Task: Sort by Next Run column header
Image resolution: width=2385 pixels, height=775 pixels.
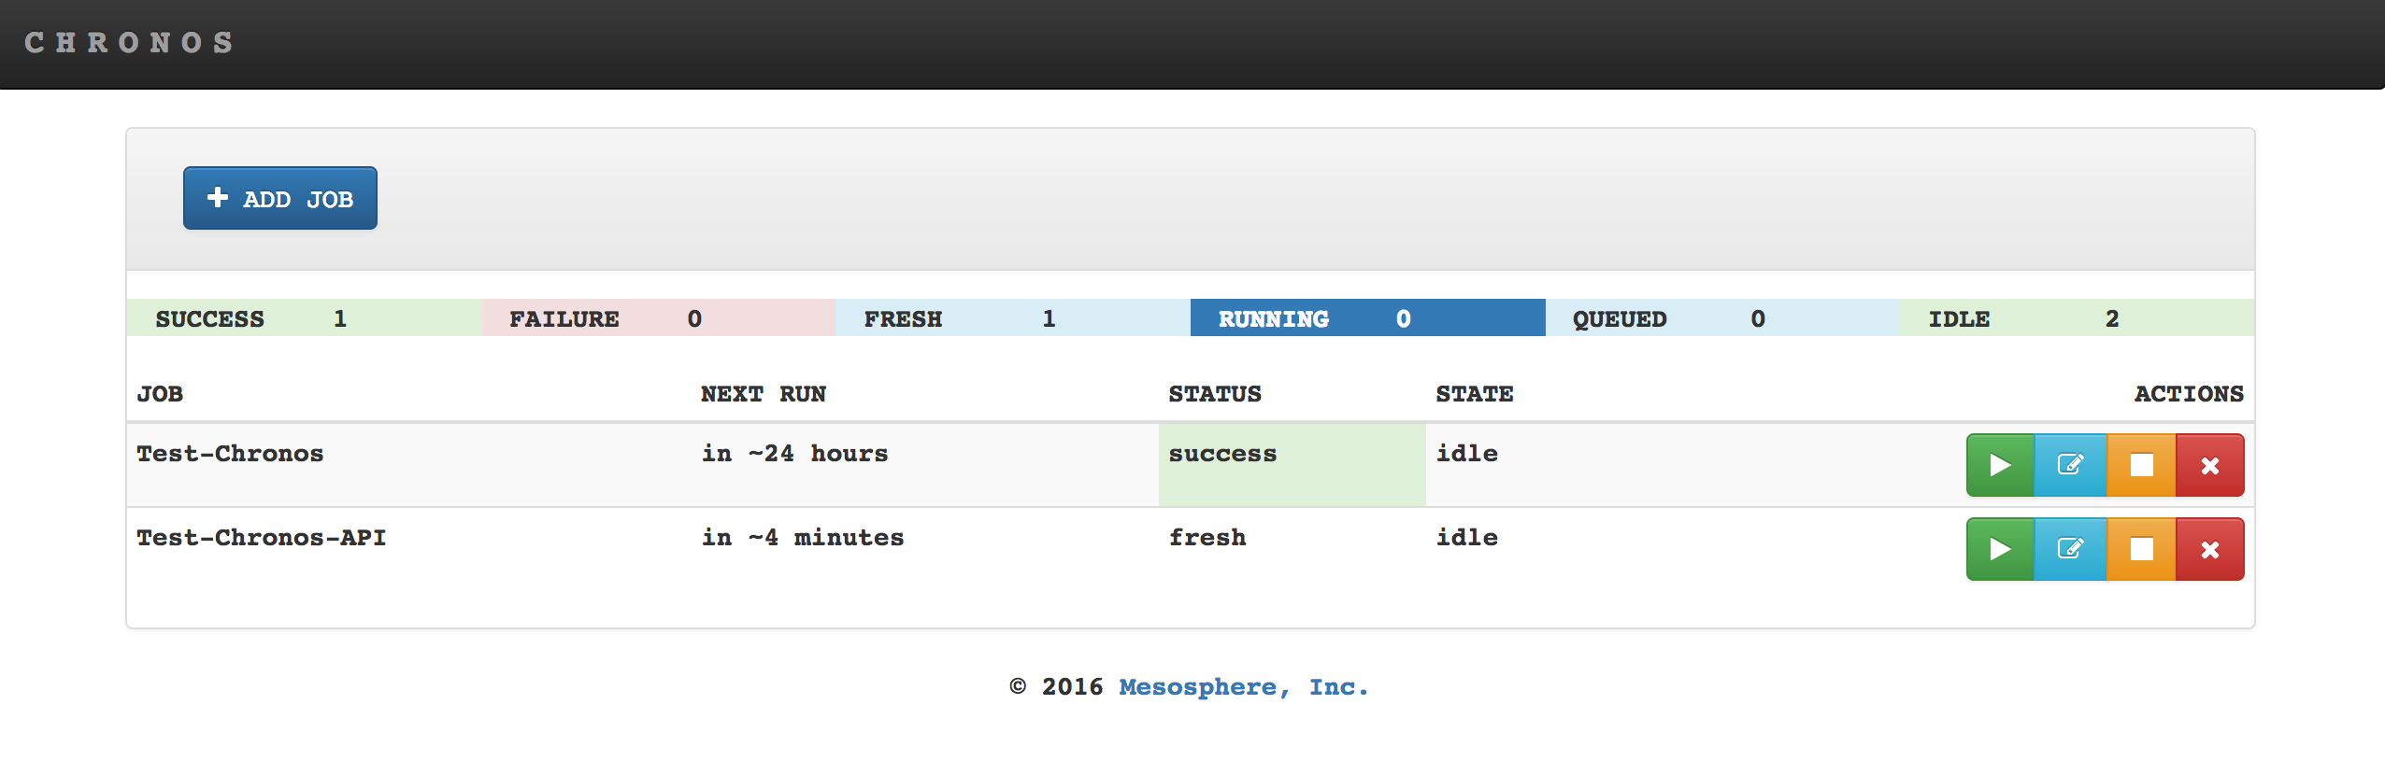Action: [x=763, y=394]
